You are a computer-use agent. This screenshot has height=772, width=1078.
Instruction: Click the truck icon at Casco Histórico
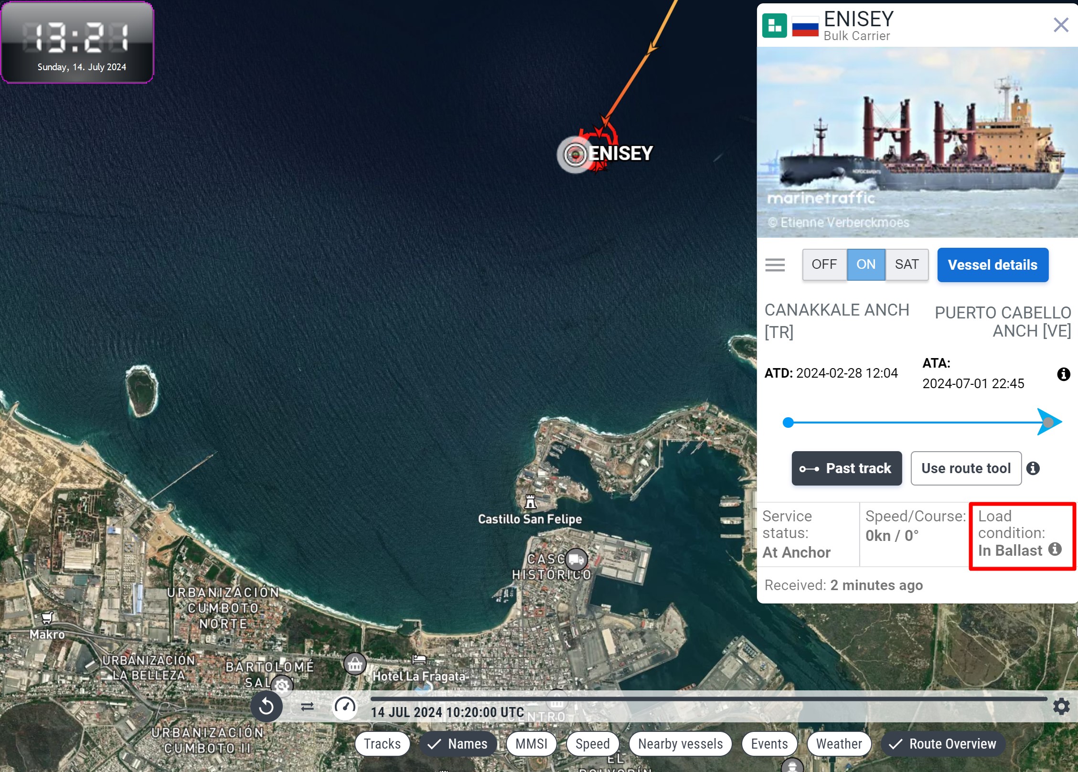coord(576,560)
